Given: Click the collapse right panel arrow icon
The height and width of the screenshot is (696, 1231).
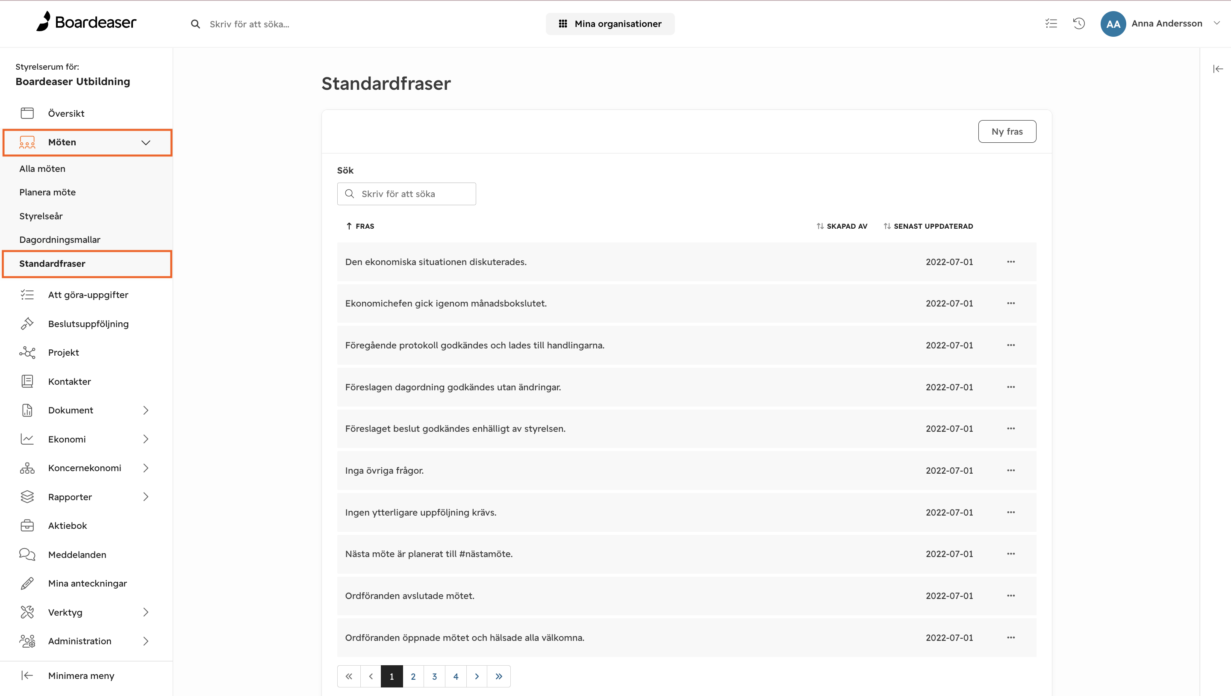Looking at the screenshot, I should (x=1218, y=69).
